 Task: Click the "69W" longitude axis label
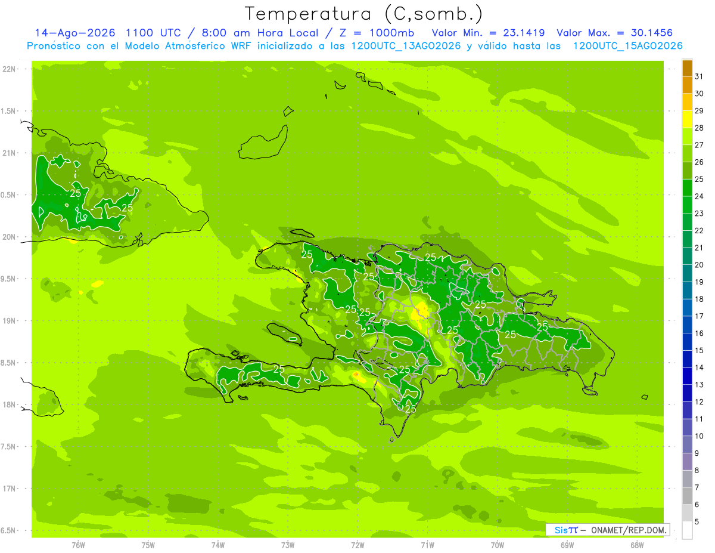pyautogui.click(x=567, y=545)
